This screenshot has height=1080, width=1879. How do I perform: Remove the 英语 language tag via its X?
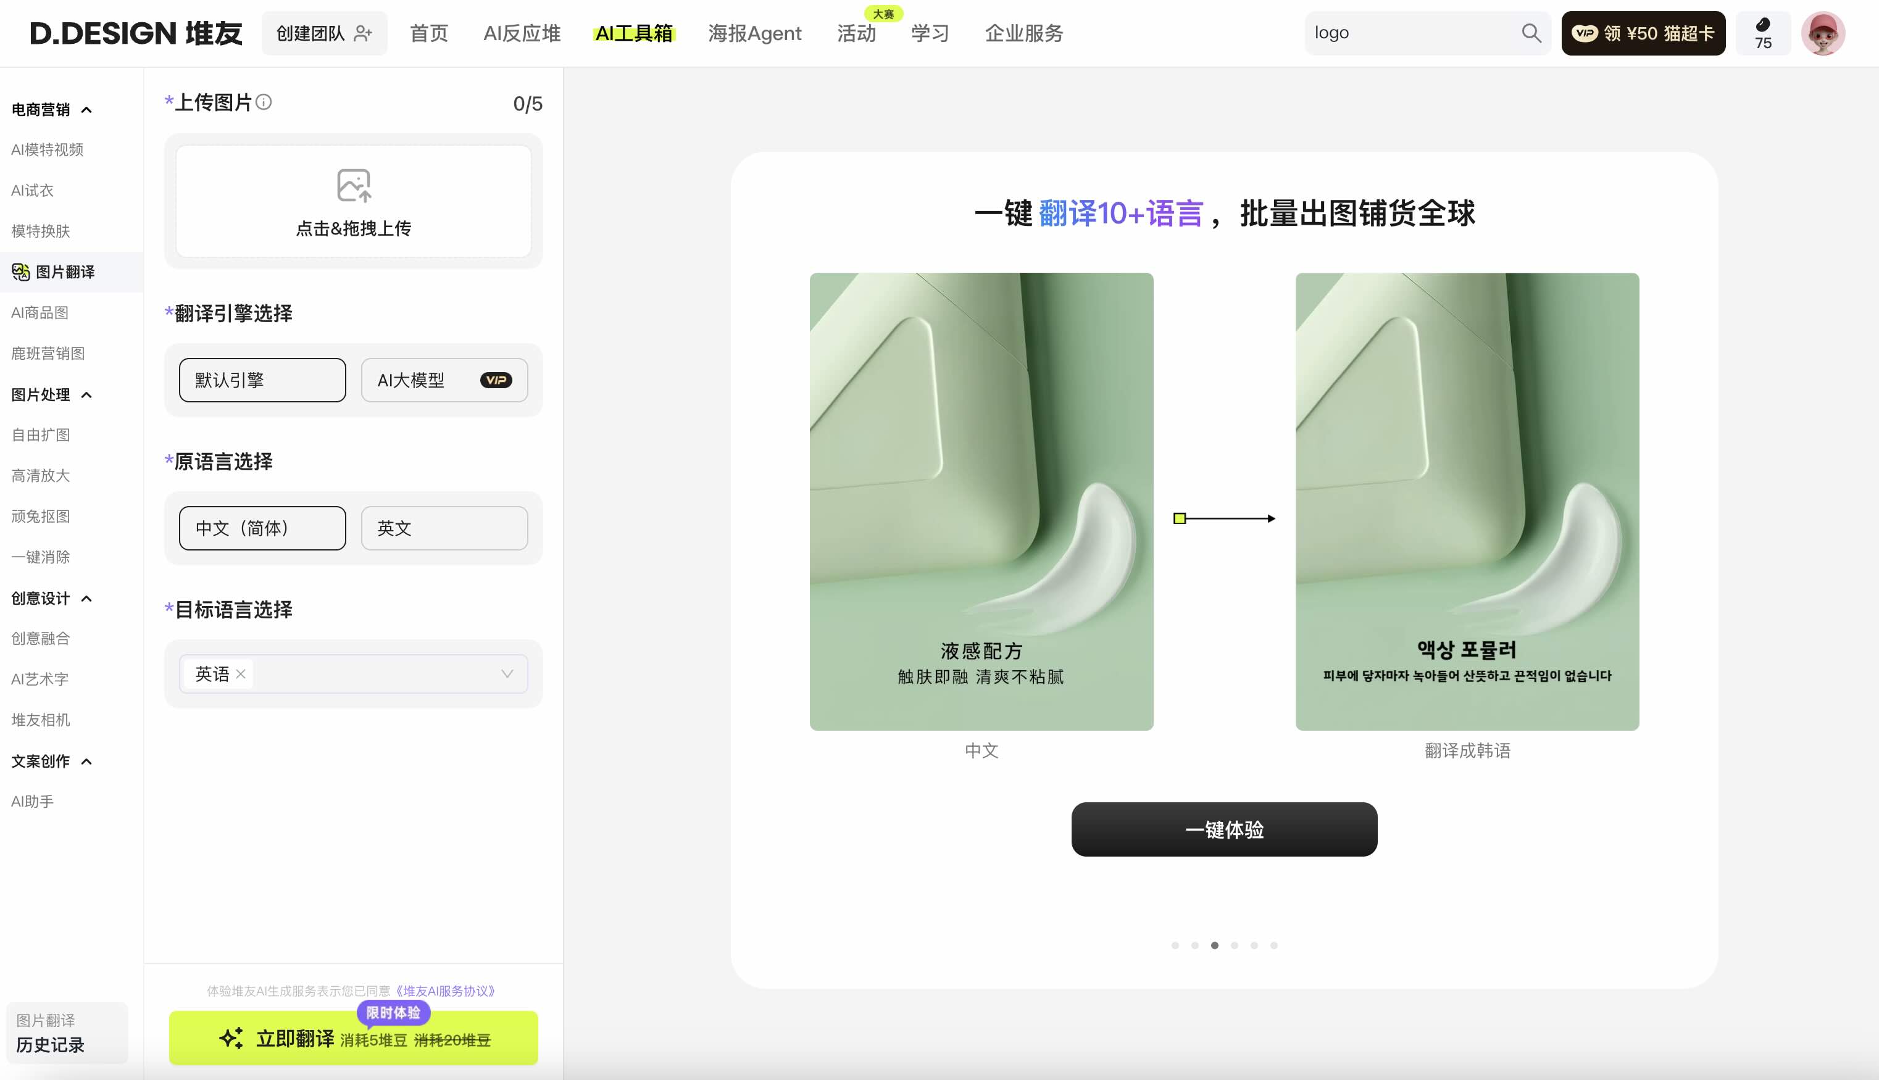point(240,673)
